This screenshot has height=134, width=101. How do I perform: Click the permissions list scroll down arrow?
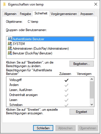pyautogui.click(x=92, y=105)
